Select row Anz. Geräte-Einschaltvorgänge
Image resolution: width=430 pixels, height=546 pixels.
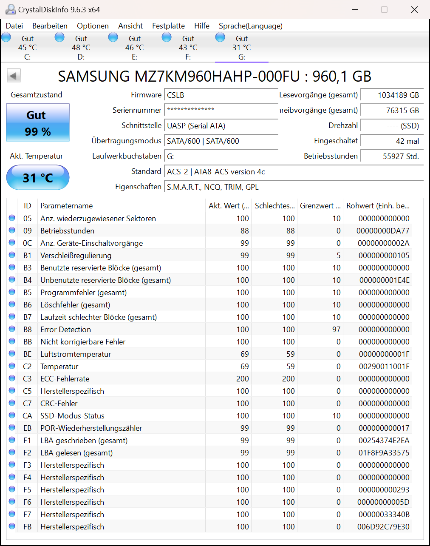coord(209,243)
